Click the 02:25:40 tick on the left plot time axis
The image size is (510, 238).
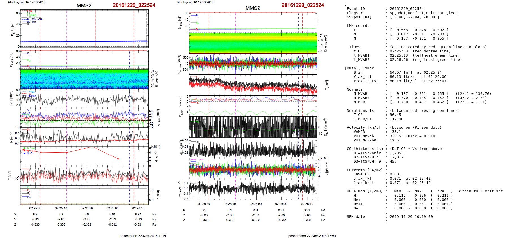click(61, 208)
